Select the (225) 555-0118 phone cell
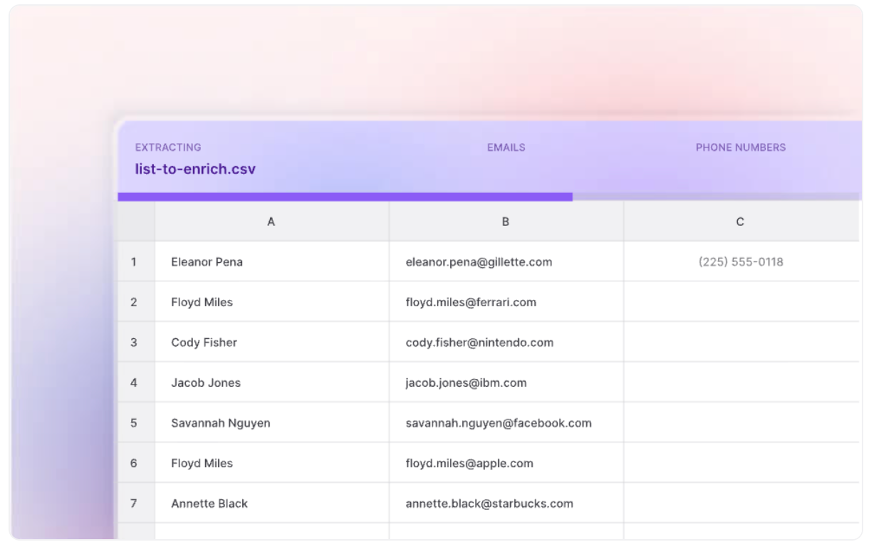869x547 pixels. [x=741, y=262]
